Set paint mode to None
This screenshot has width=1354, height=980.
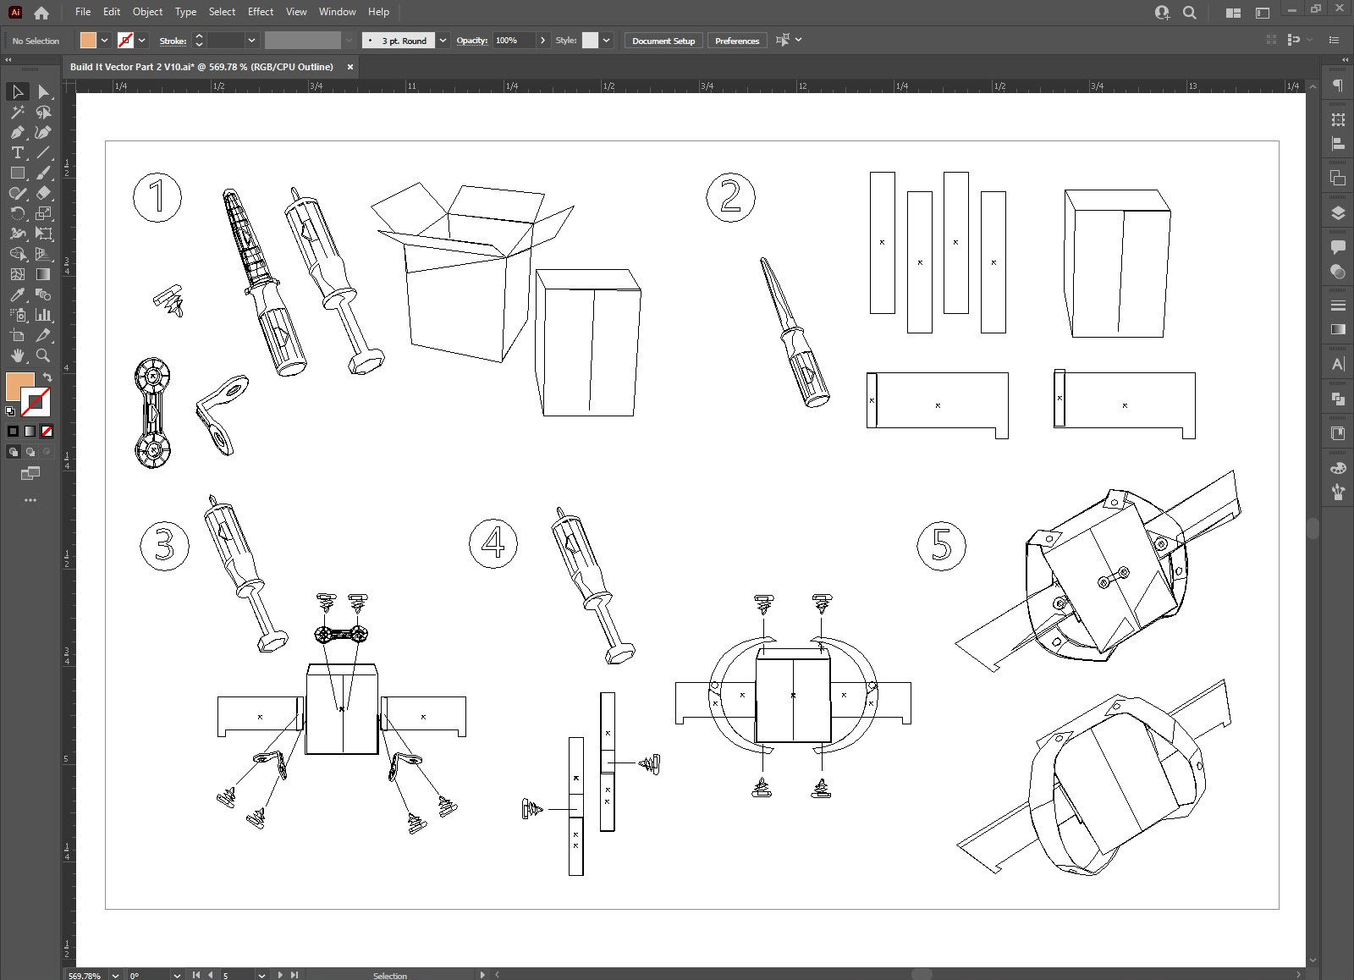(x=47, y=431)
